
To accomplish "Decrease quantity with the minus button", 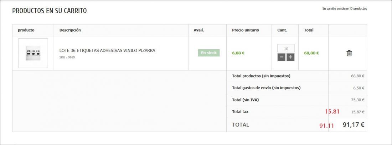I will [x=281, y=57].
